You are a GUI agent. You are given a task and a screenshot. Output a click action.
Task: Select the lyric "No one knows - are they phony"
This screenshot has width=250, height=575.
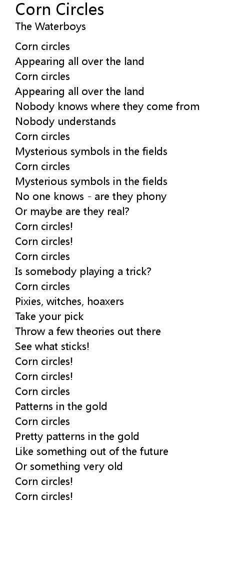91,196
